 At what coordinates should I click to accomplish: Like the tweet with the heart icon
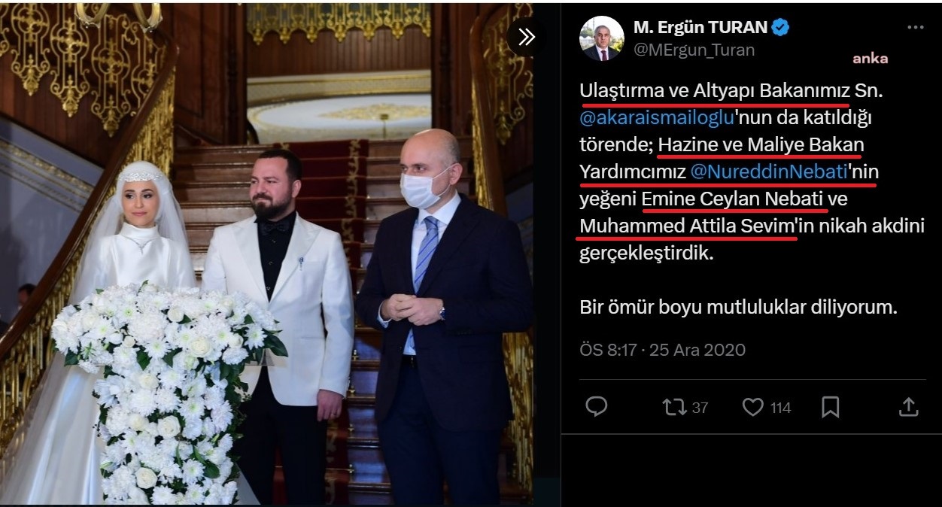[752, 407]
